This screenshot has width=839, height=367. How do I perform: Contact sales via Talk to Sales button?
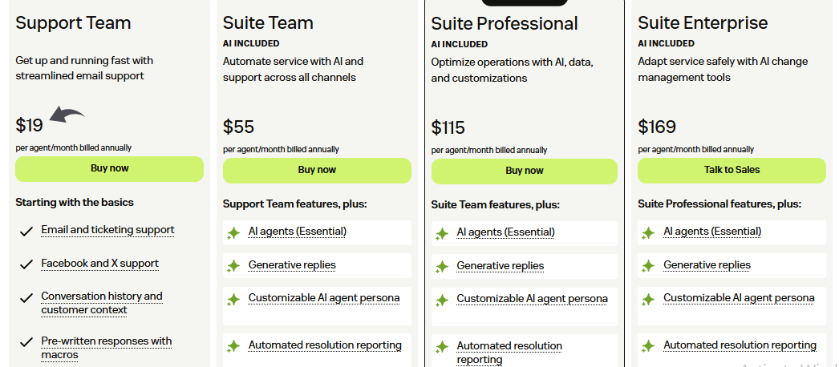tap(732, 170)
